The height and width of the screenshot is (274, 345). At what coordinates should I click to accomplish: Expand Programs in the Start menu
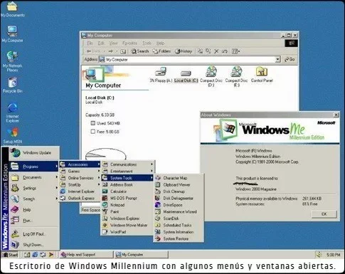tap(34, 167)
